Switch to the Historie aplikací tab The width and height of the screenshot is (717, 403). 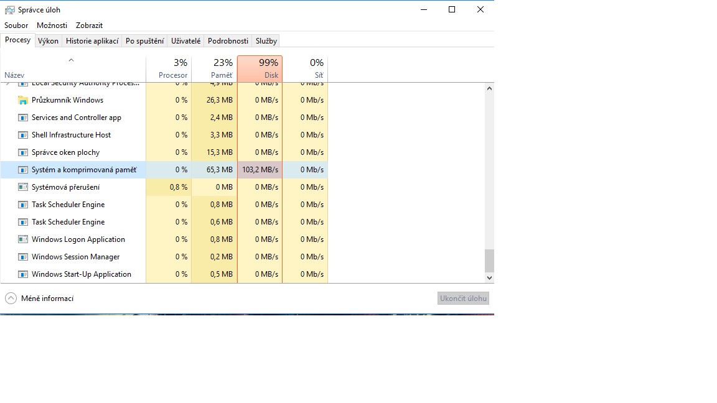(92, 40)
